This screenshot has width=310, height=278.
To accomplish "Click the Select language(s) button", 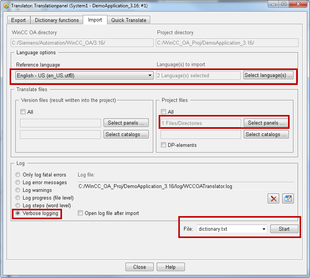I will 268,75.
